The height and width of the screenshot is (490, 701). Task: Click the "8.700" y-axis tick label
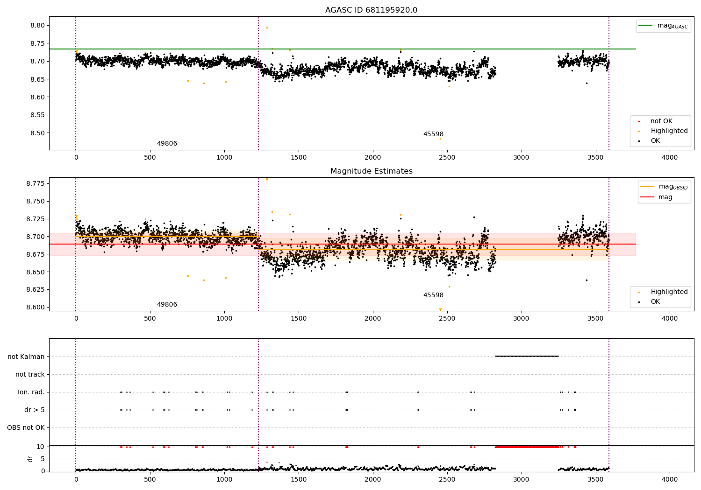pos(36,237)
